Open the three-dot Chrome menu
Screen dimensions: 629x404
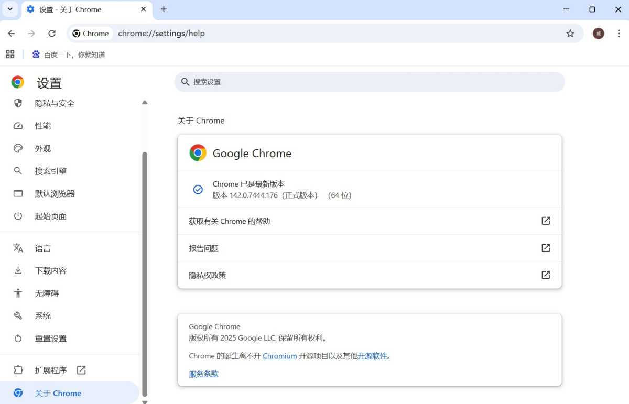(x=620, y=33)
